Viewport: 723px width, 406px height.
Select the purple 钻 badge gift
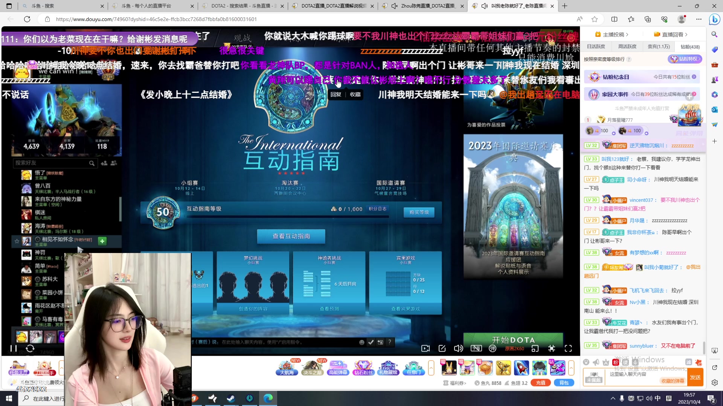557,368
